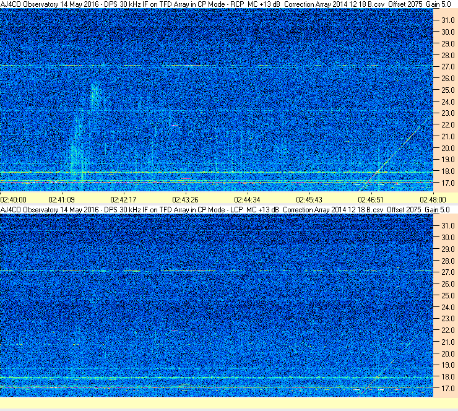Image resolution: width=458 pixels, height=411 pixels.
Task: Select the 22.0 frequency label in RCP panel
Action: click(x=447, y=125)
